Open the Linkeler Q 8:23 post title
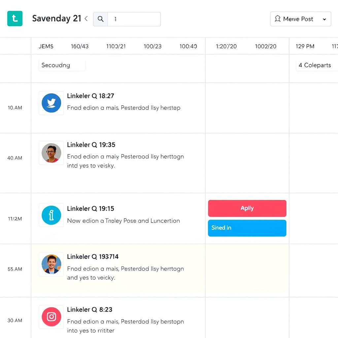The height and width of the screenshot is (338, 338). pyautogui.click(x=89, y=310)
